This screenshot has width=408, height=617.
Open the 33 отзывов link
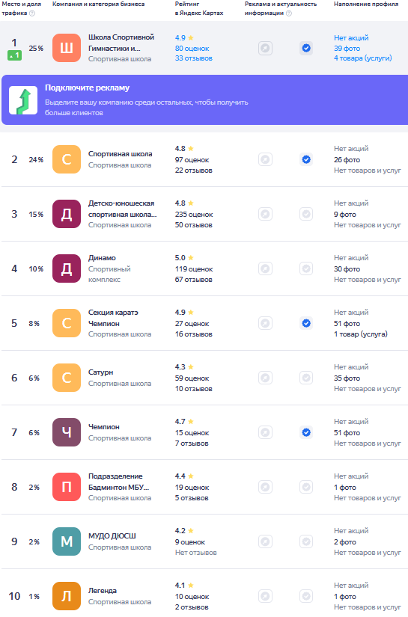pos(194,58)
